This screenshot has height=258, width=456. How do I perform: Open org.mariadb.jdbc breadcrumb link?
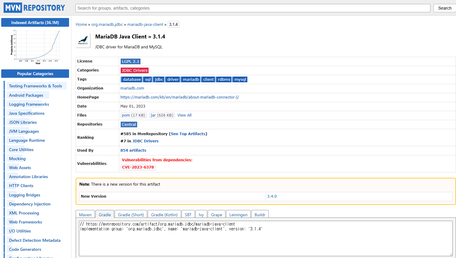(x=107, y=24)
